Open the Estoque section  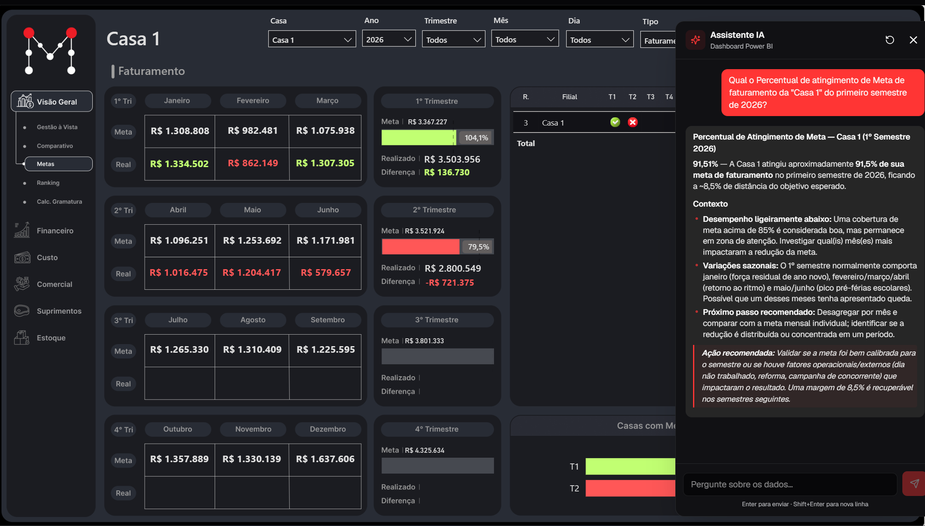[51, 337]
